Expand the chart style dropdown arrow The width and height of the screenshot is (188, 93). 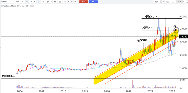point(51,2)
